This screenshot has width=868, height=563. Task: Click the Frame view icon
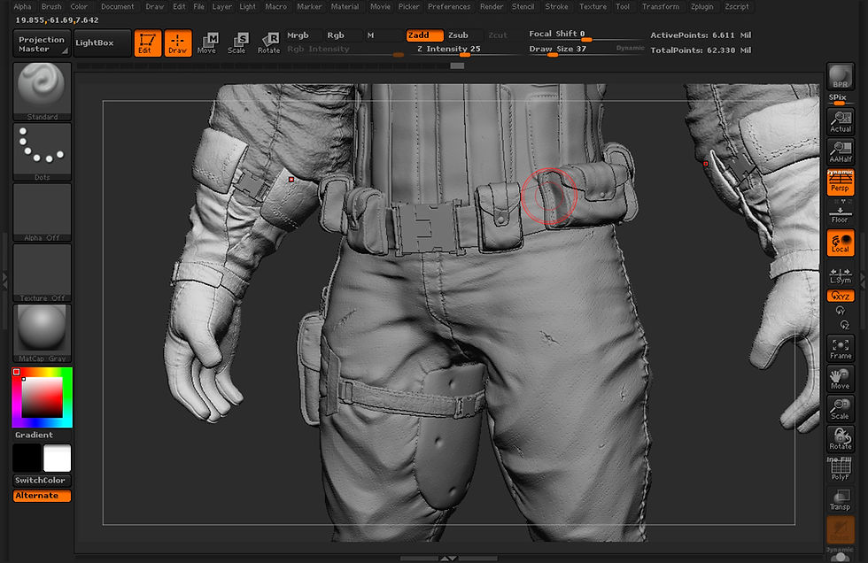[x=840, y=348]
